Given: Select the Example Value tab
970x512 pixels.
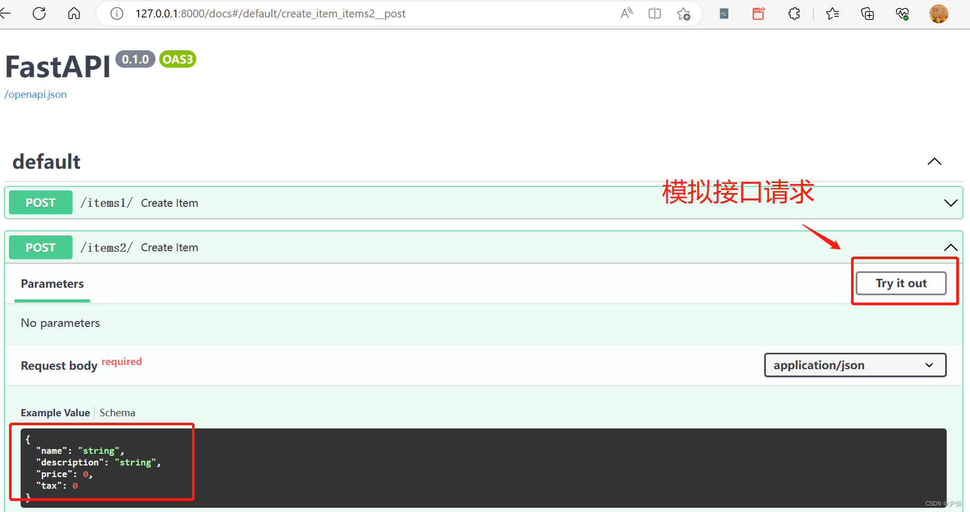Looking at the screenshot, I should [x=55, y=413].
